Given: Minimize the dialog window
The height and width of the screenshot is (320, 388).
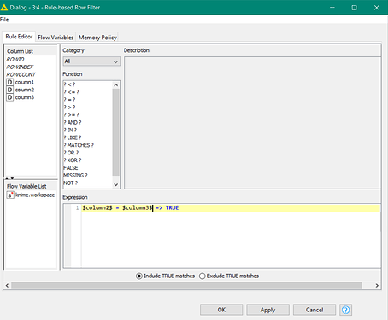Looking at the screenshot, I should (x=332, y=8).
